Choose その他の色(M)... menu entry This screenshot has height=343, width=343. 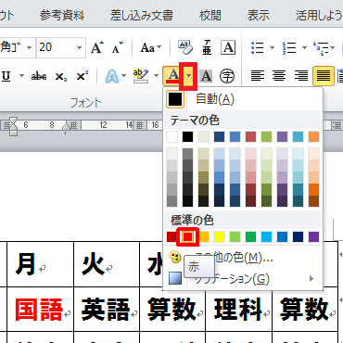tap(243, 257)
